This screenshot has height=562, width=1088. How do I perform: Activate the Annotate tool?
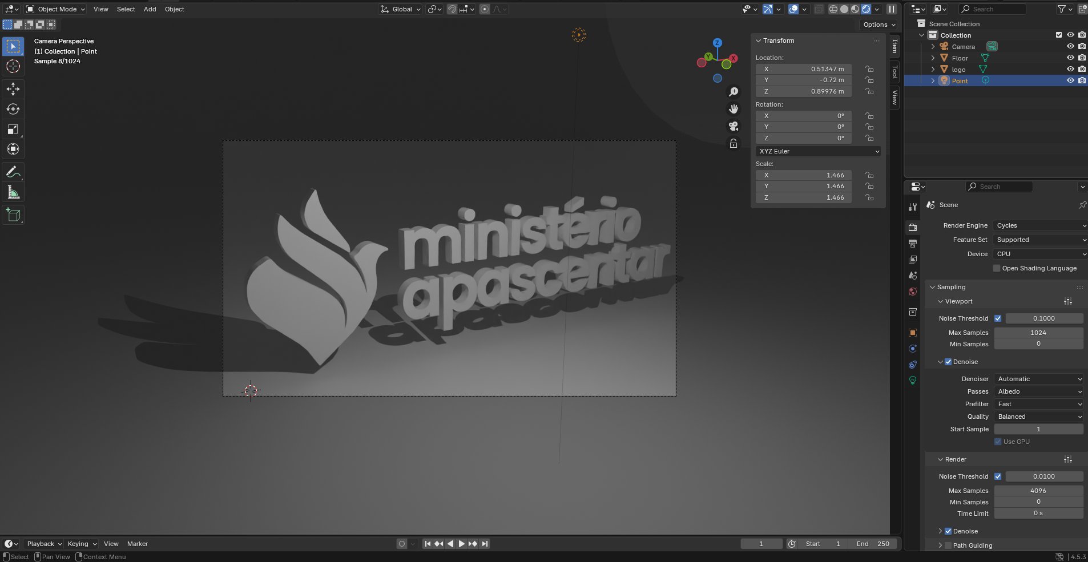(13, 172)
